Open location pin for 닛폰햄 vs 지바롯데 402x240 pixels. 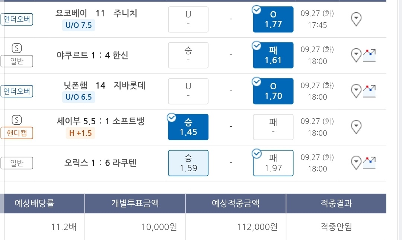click(356, 91)
